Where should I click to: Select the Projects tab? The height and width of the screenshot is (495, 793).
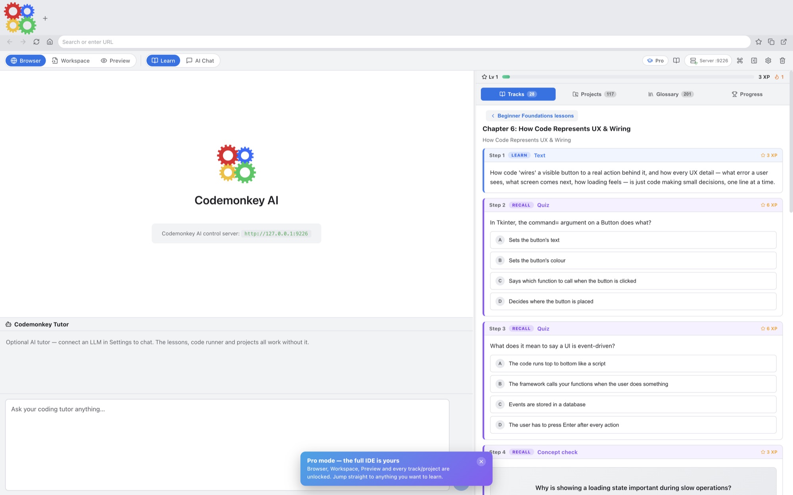coord(594,94)
